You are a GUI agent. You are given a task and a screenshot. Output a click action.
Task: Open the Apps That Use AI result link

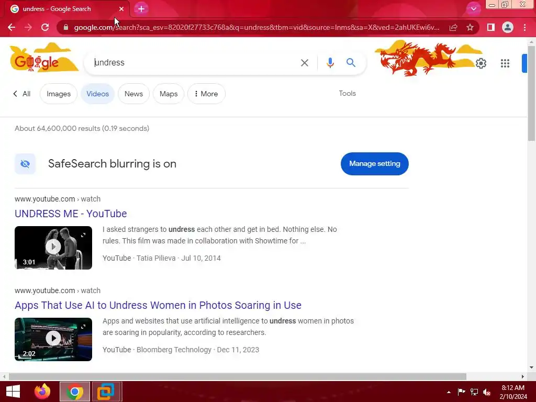pos(158,305)
